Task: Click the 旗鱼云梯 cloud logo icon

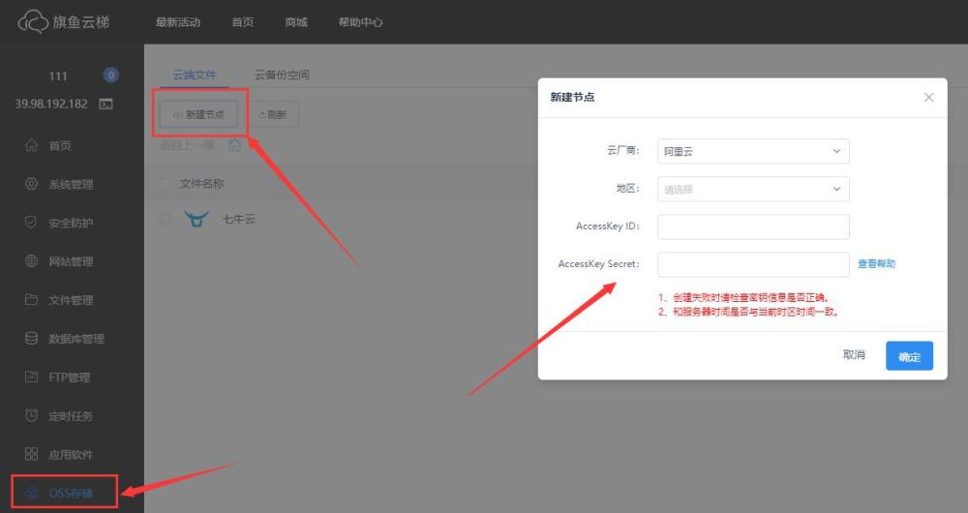Action: tap(33, 21)
